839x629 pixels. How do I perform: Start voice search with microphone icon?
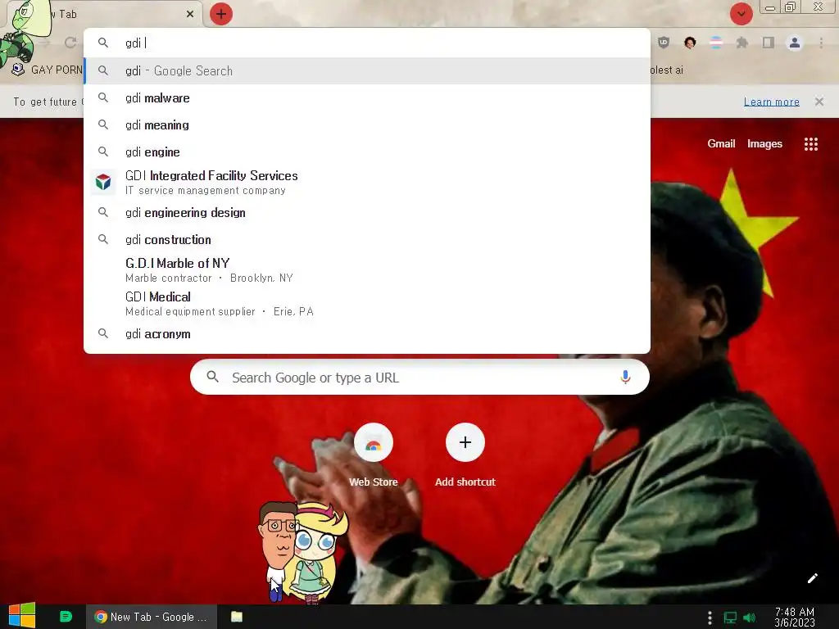pos(624,377)
